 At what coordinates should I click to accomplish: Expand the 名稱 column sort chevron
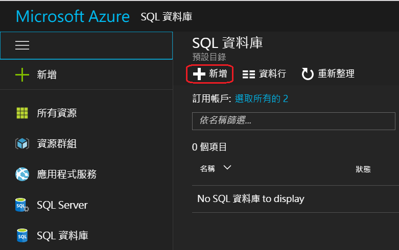[227, 168]
